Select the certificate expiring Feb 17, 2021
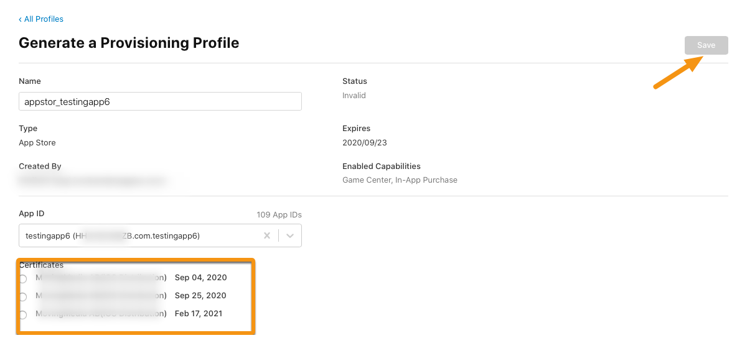This screenshot has height=338, width=737. [x=23, y=314]
